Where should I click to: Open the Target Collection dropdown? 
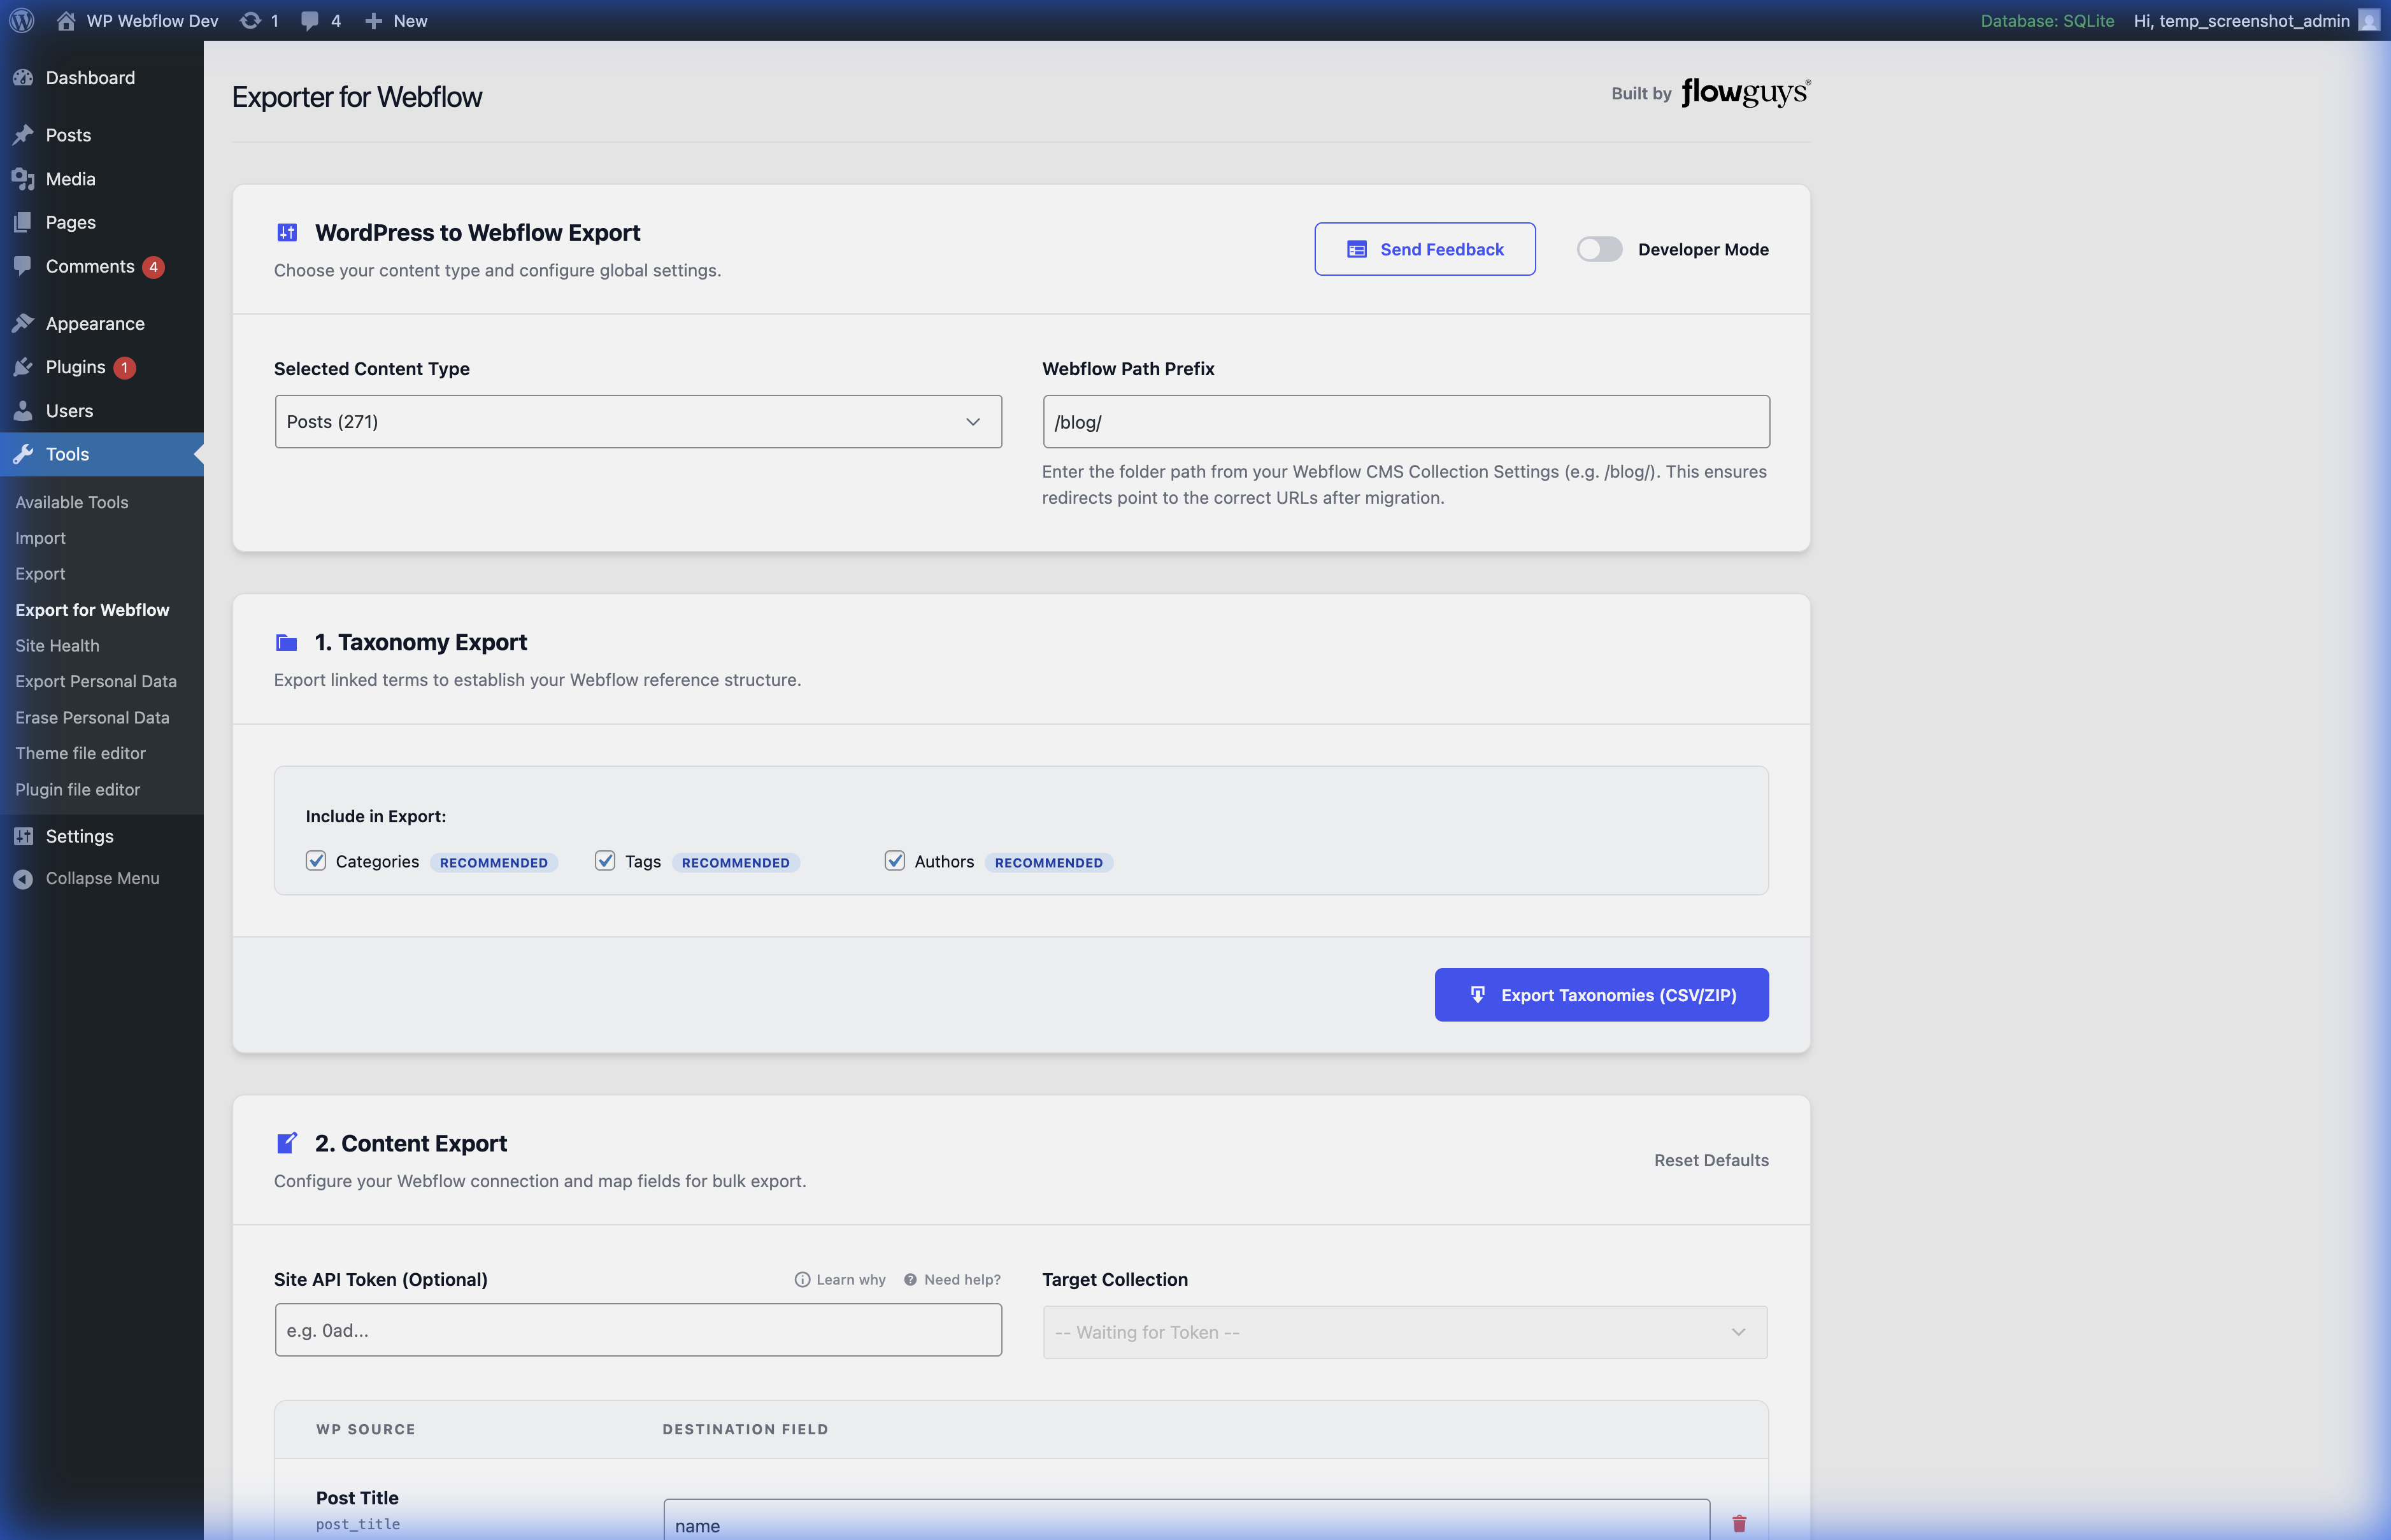tap(1404, 1331)
